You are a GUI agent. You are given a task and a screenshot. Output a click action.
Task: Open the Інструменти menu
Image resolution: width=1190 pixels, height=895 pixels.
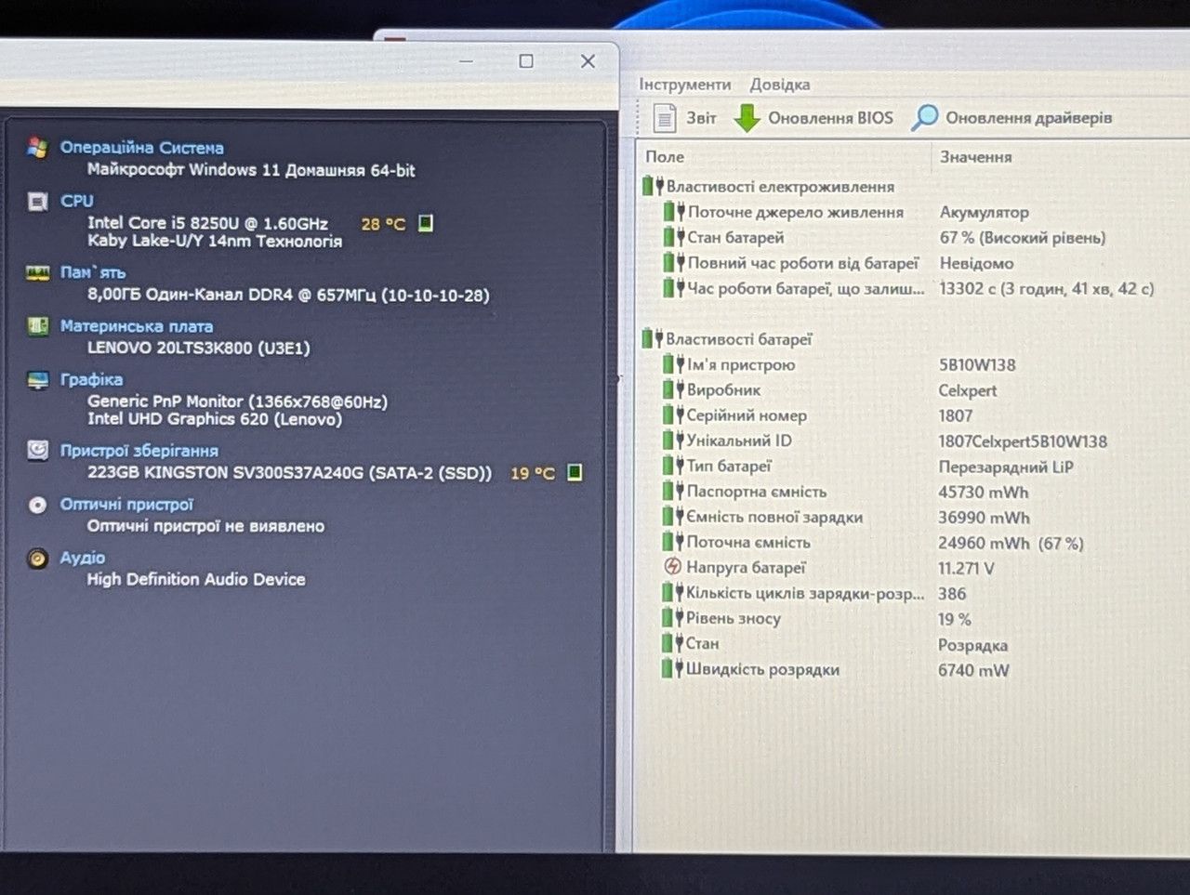tap(685, 85)
